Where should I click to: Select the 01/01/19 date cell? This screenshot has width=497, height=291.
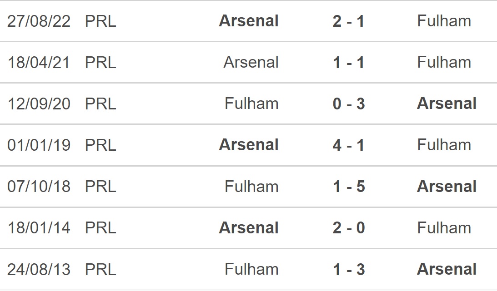(x=39, y=145)
